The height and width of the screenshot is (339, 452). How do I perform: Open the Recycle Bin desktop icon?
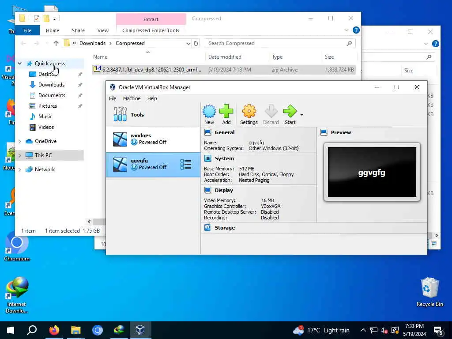(x=429, y=292)
